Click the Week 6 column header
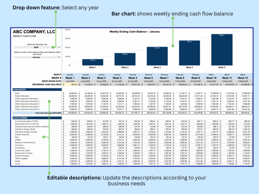Viewport: 259px width, 194px height. coord(149,78)
